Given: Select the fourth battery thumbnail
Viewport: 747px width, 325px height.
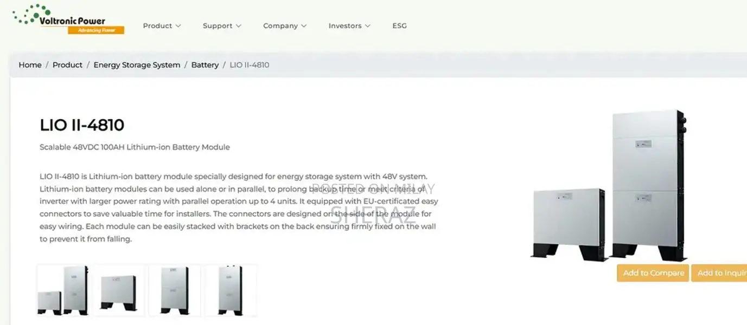Looking at the screenshot, I should click(231, 289).
